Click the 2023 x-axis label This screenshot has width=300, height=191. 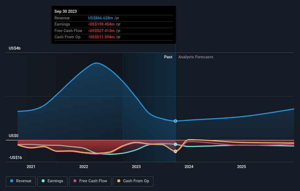136,167
